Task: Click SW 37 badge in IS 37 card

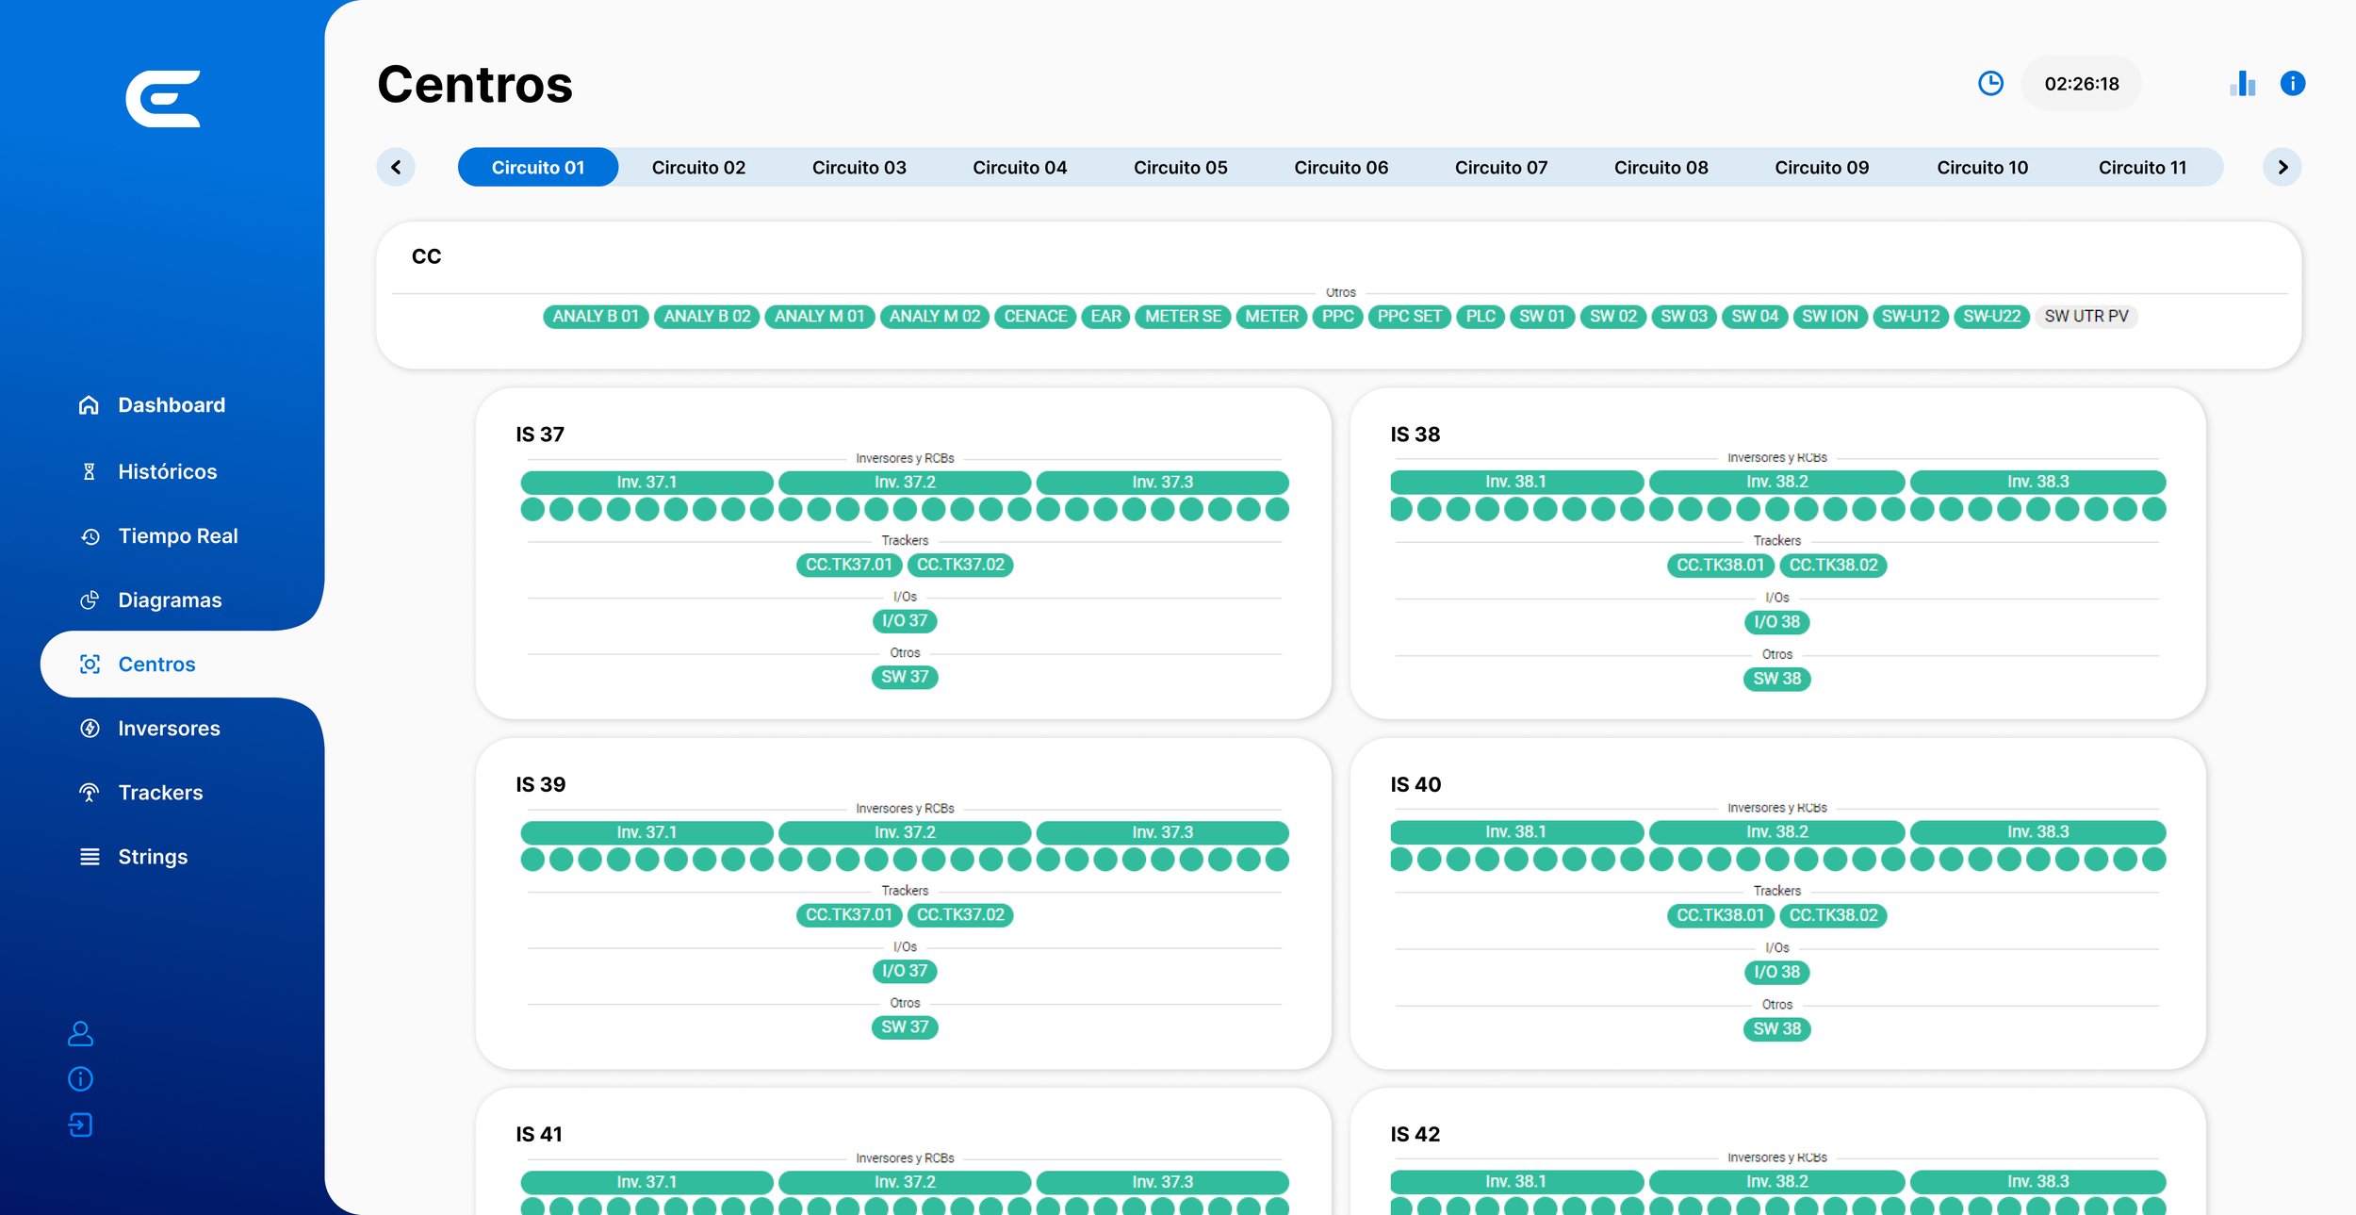Action: (x=905, y=678)
